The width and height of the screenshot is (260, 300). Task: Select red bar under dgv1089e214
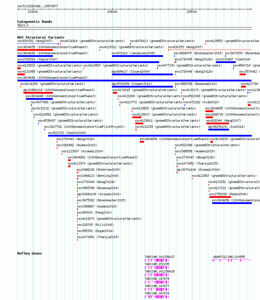tap(38, 93)
